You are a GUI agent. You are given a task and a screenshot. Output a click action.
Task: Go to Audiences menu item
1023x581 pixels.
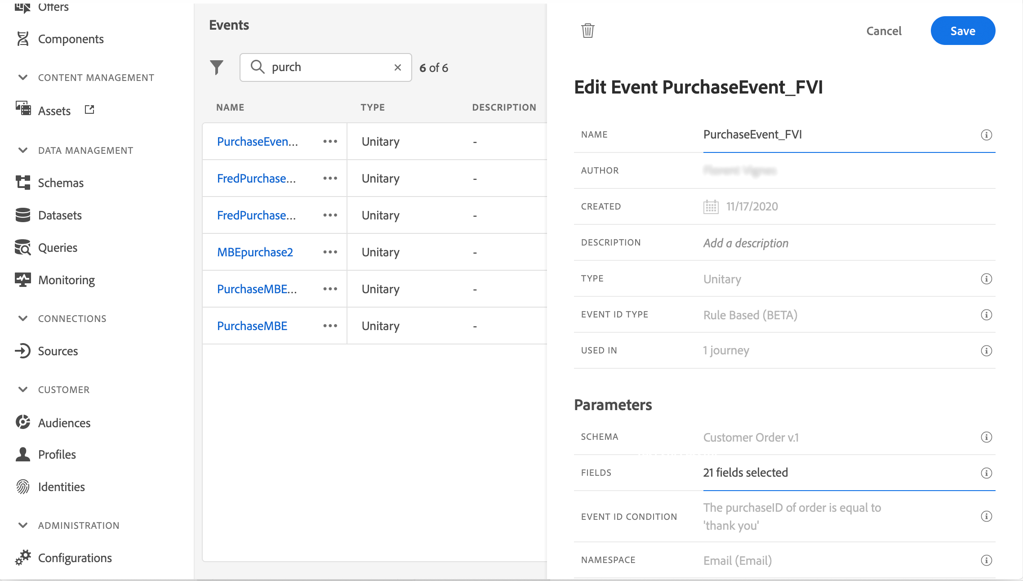64,423
